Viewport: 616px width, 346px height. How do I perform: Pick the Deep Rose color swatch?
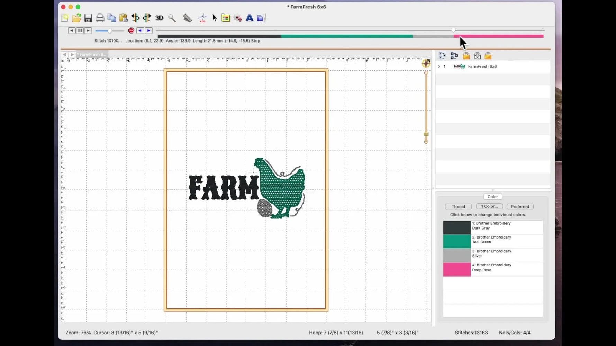[x=457, y=269]
